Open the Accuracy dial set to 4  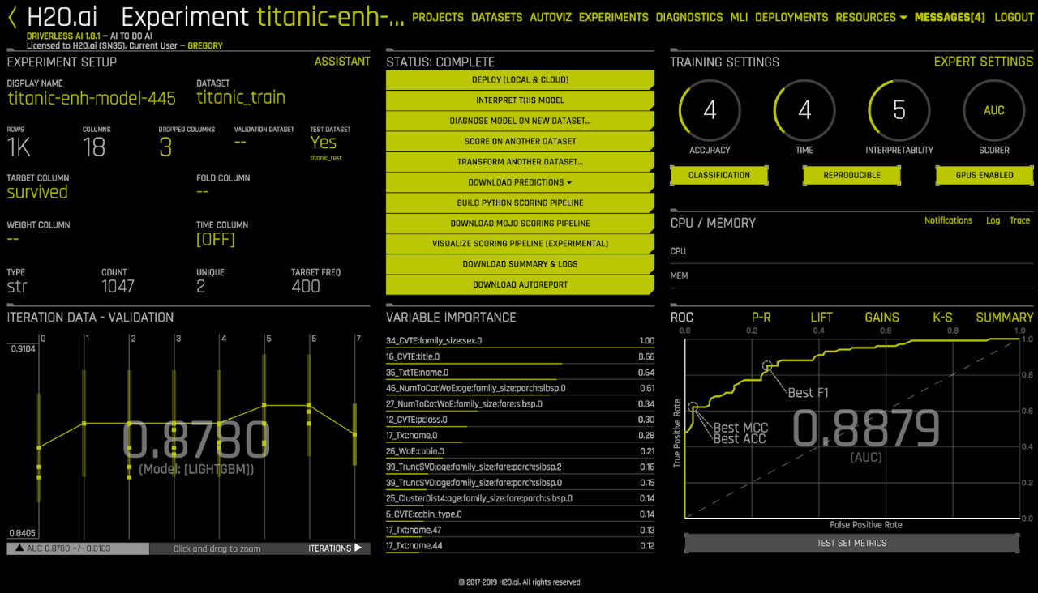(710, 111)
